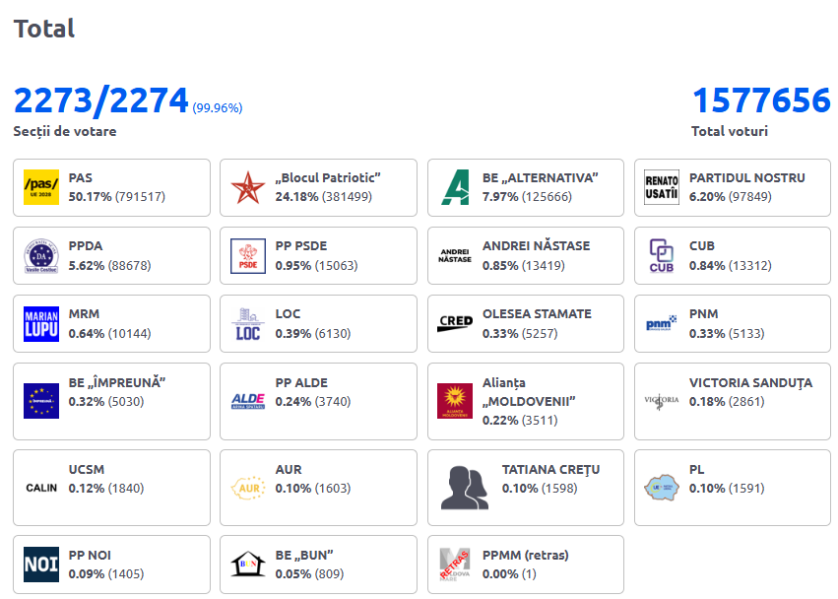
Task: Click the BE BUN house logo
Action: (248, 565)
